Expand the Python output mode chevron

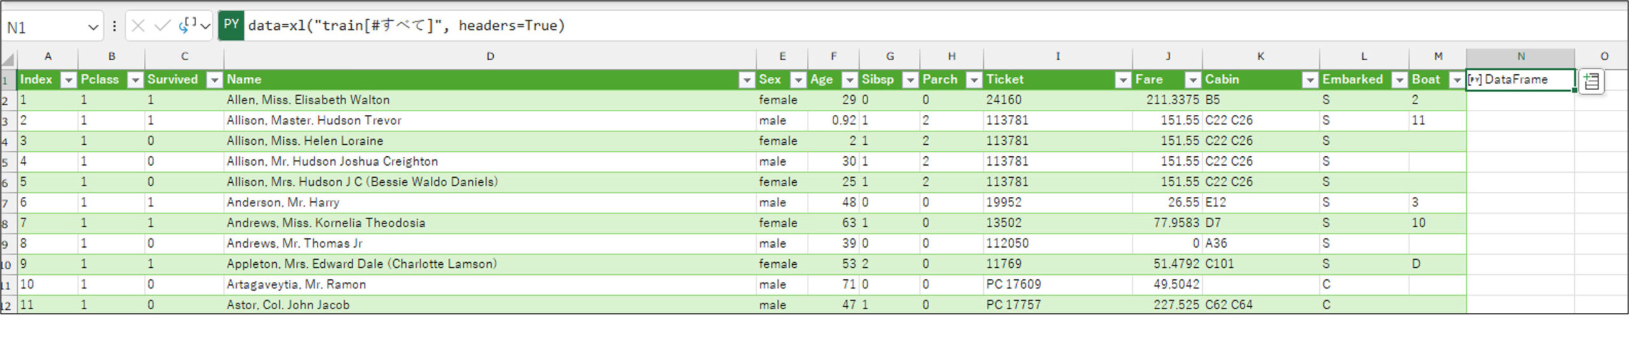205,26
